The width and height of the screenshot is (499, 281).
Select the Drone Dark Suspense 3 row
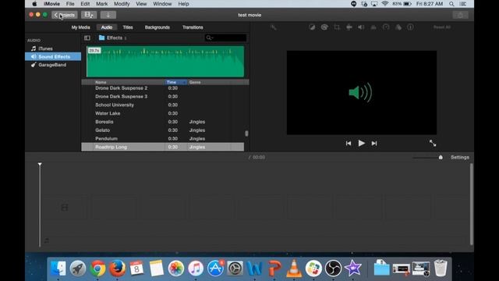click(x=163, y=97)
